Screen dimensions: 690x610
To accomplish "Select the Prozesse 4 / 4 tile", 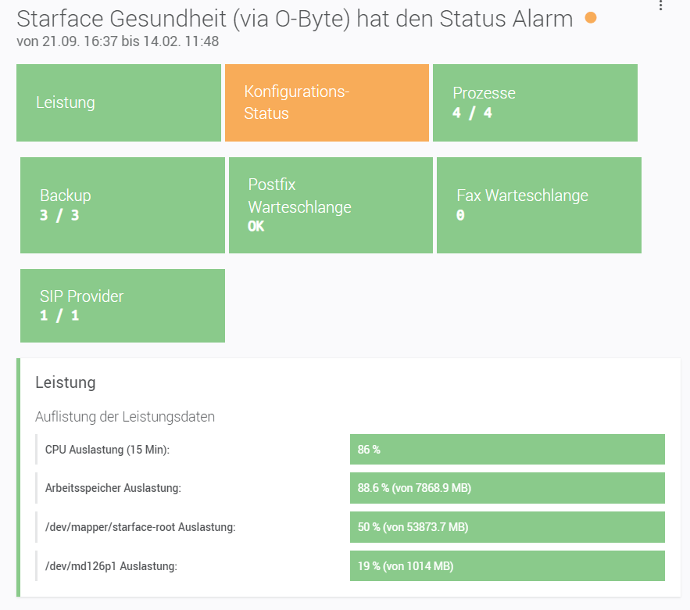I will pyautogui.click(x=534, y=102).
